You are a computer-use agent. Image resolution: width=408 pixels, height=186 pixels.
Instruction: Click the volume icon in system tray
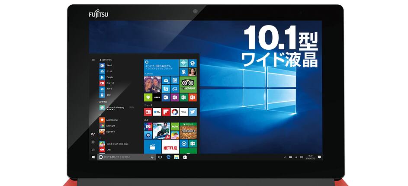pos(301,157)
